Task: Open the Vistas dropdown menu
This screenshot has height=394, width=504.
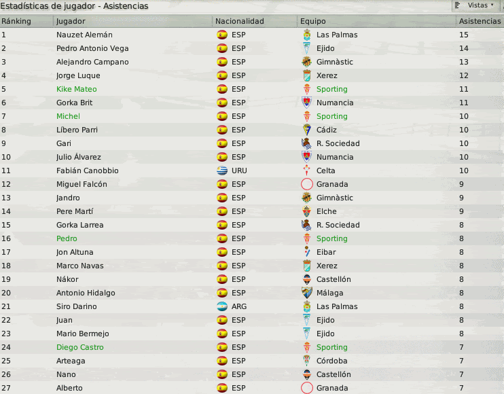Action: click(x=475, y=5)
